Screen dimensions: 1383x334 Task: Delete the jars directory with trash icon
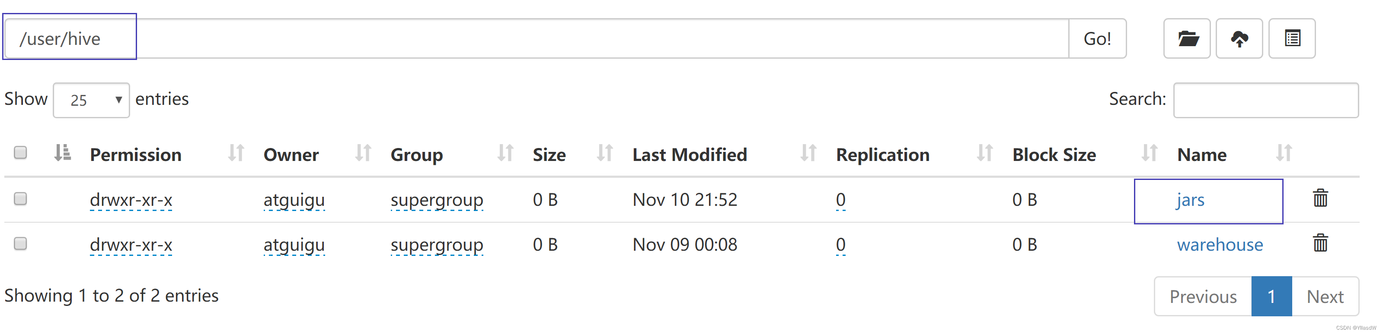1320,199
